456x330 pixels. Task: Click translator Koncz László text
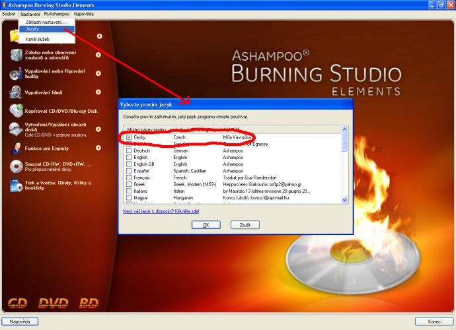click(256, 198)
